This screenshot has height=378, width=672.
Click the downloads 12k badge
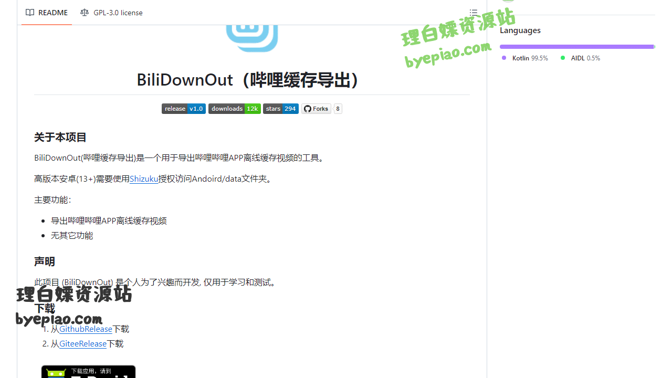click(x=234, y=109)
